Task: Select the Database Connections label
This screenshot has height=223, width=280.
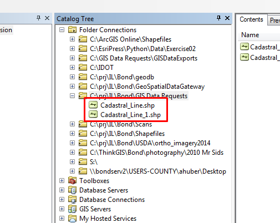Action: [x=112, y=200]
